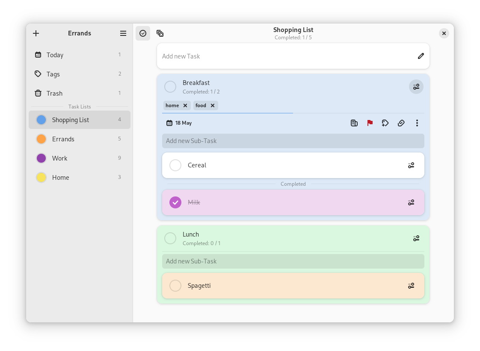Screen dimensions: 480x351
Task: Check the Cereal sub-task checkbox
Action: tap(175, 165)
